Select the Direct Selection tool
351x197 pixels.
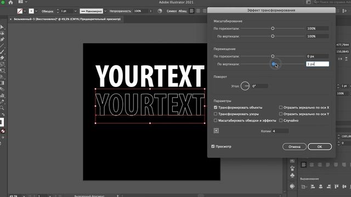tap(2, 33)
